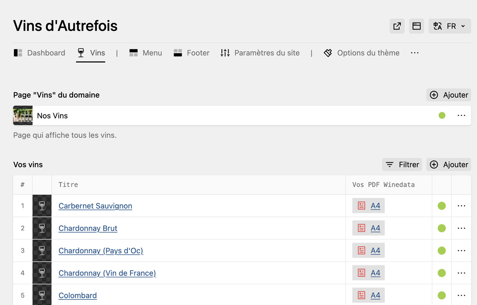Image resolution: width=477 pixels, height=305 pixels.
Task: Click the preview window icon in header
Action: point(416,26)
